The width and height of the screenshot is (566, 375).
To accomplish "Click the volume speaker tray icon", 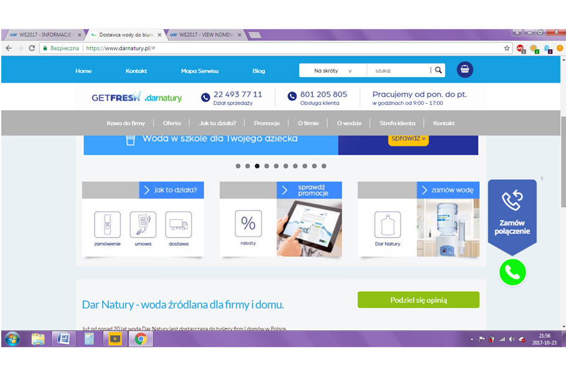I will point(512,340).
